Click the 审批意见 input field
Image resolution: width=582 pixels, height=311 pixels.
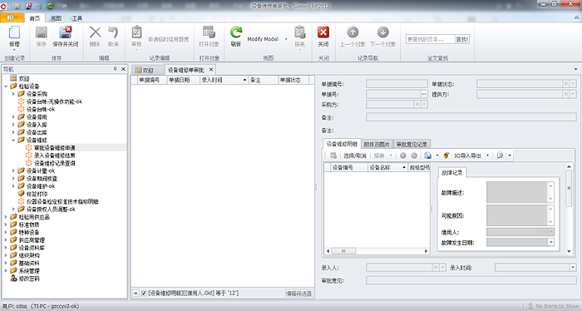click(471, 280)
